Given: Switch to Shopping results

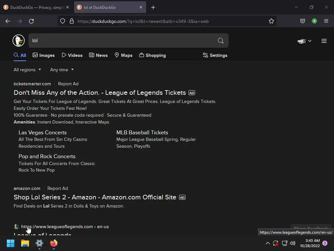Looking at the screenshot, I should [x=152, y=55].
